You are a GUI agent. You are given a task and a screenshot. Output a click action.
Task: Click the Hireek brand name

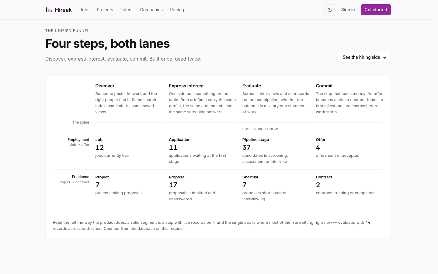[63, 10]
